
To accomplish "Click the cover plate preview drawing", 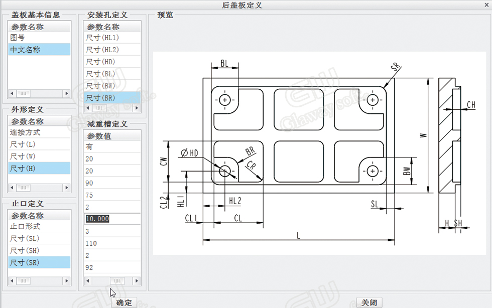I will coord(319,153).
